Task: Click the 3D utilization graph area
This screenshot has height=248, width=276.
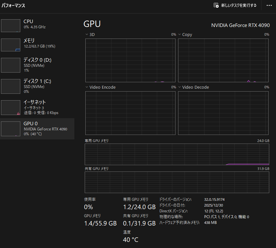Action: (x=130, y=60)
